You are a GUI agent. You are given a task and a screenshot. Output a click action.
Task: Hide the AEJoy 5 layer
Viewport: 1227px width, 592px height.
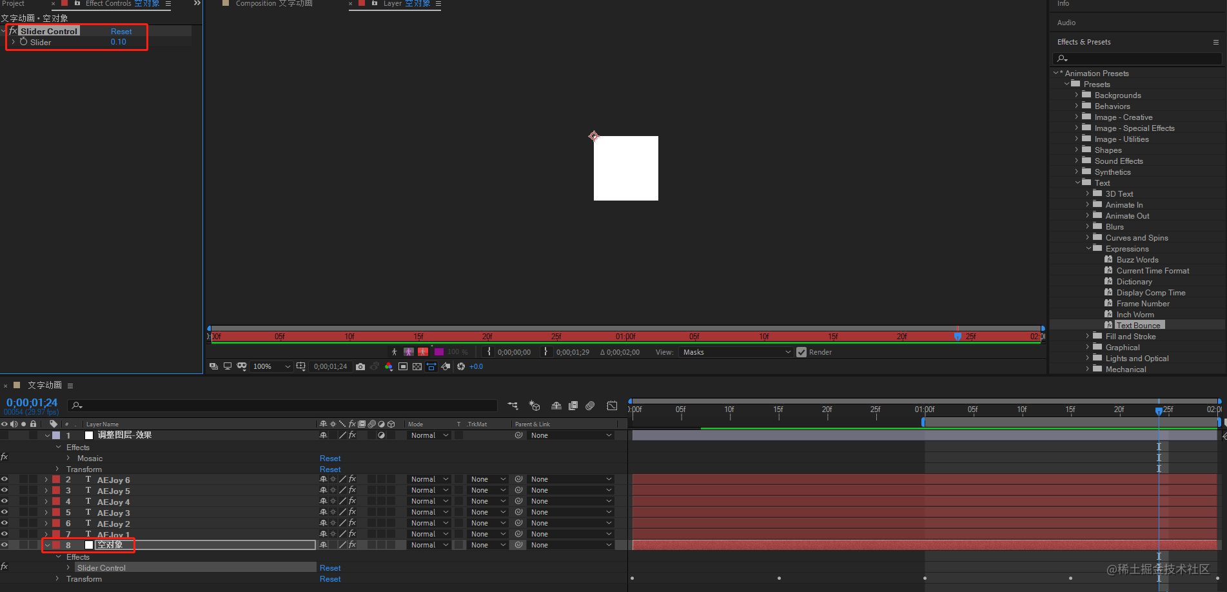coord(5,490)
